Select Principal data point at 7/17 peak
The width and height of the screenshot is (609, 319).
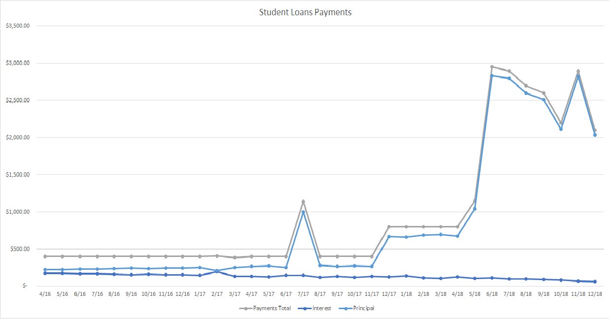coord(303,212)
